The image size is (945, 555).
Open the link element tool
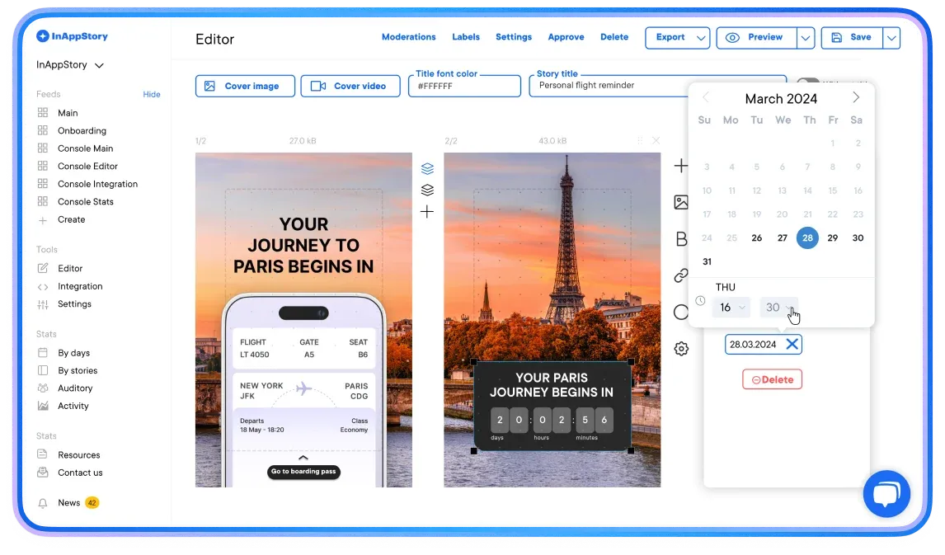[681, 275]
